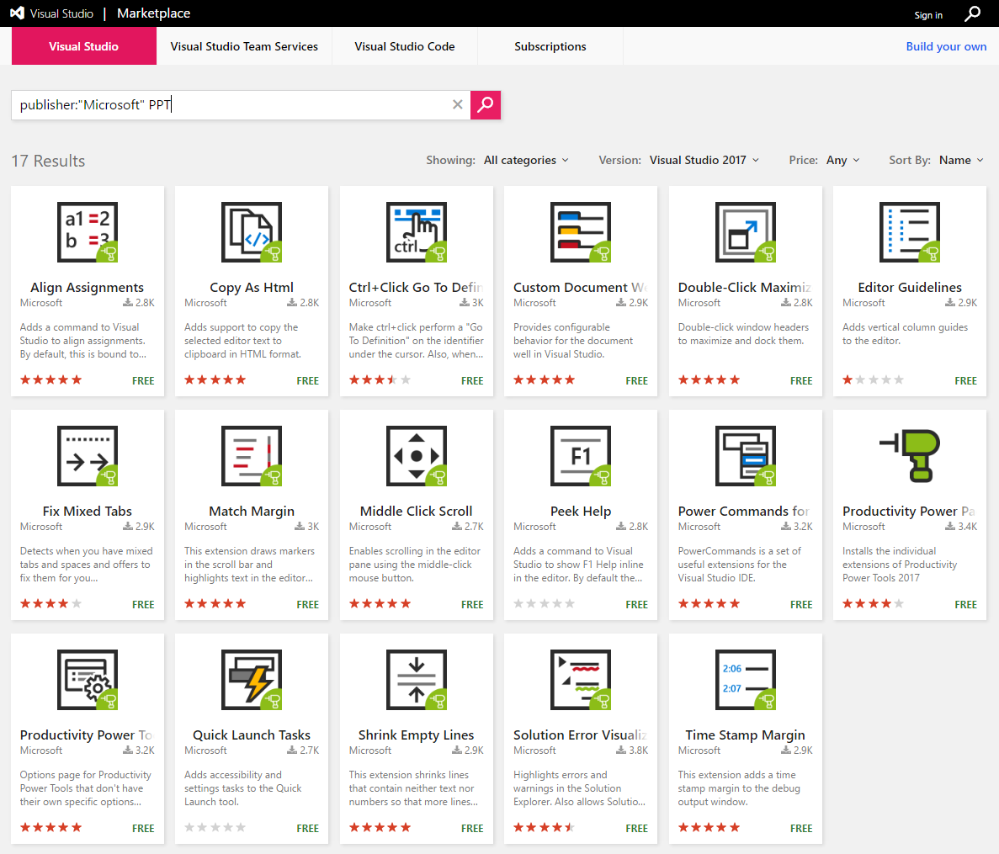The image size is (999, 854).
Task: Click the Marketplace header link
Action: click(x=153, y=13)
